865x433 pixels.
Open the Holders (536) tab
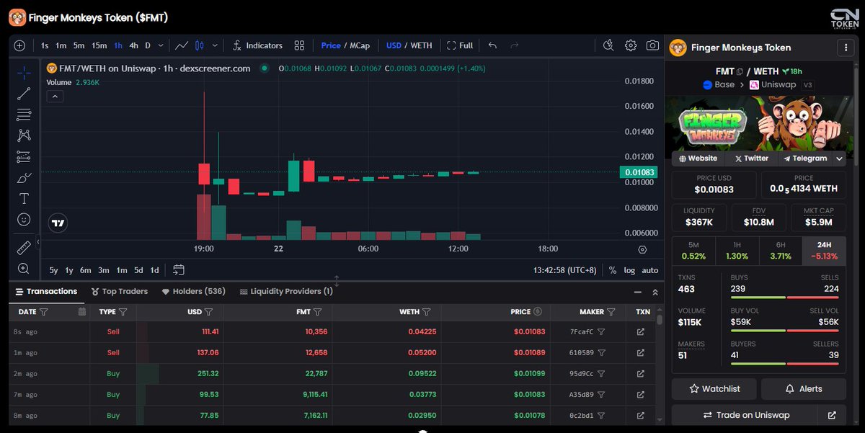[x=193, y=291]
